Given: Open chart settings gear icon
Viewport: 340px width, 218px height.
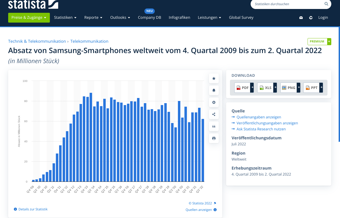Looking at the screenshot, I should pos(214,102).
